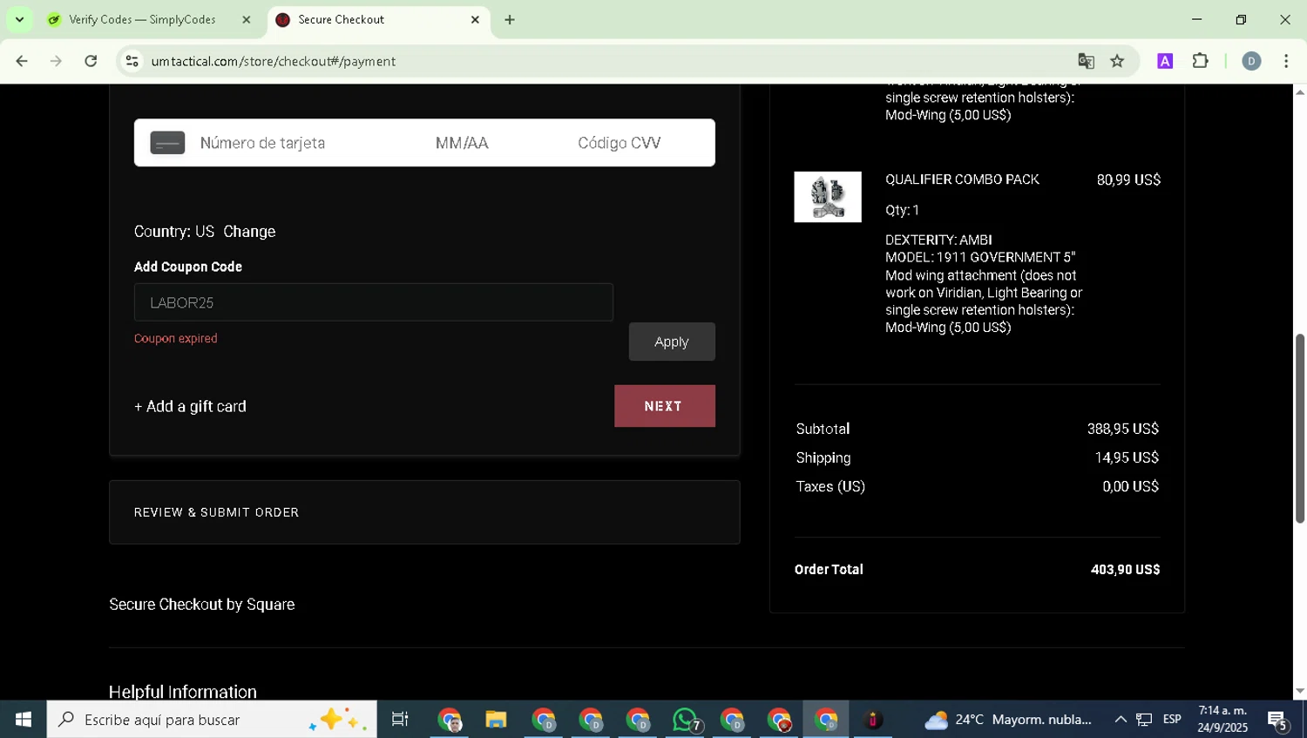Open the notification center icon
The width and height of the screenshot is (1307, 738).
pos(1278,720)
